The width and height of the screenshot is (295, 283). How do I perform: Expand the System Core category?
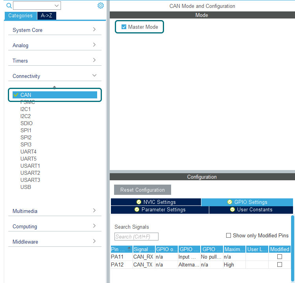click(x=94, y=30)
